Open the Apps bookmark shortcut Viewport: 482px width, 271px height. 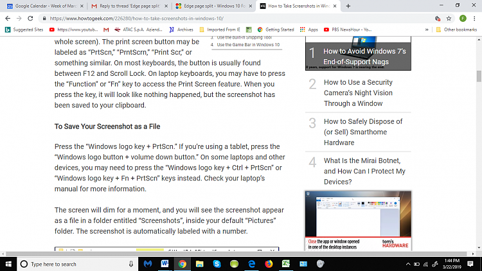309,30
